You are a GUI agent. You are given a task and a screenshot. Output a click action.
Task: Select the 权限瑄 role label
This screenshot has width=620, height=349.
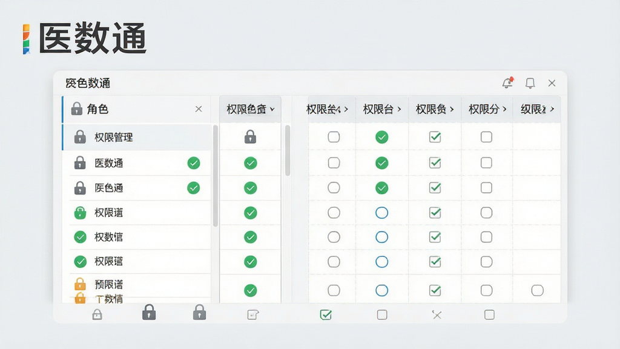(109, 262)
